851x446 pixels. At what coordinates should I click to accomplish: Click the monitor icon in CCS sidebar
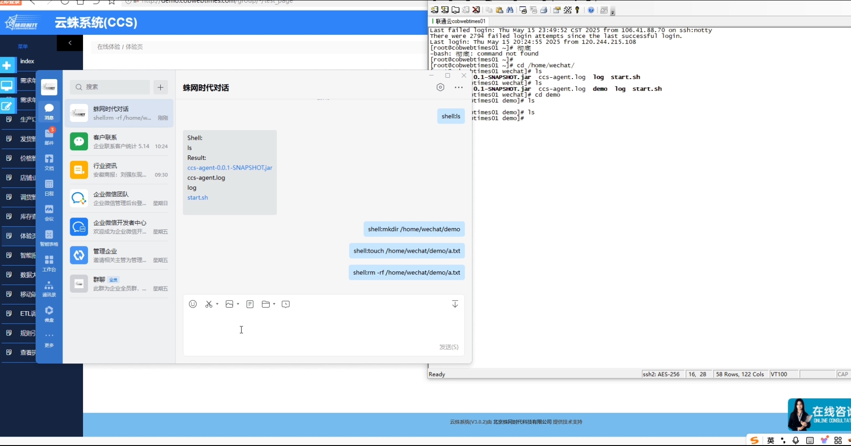(7, 86)
